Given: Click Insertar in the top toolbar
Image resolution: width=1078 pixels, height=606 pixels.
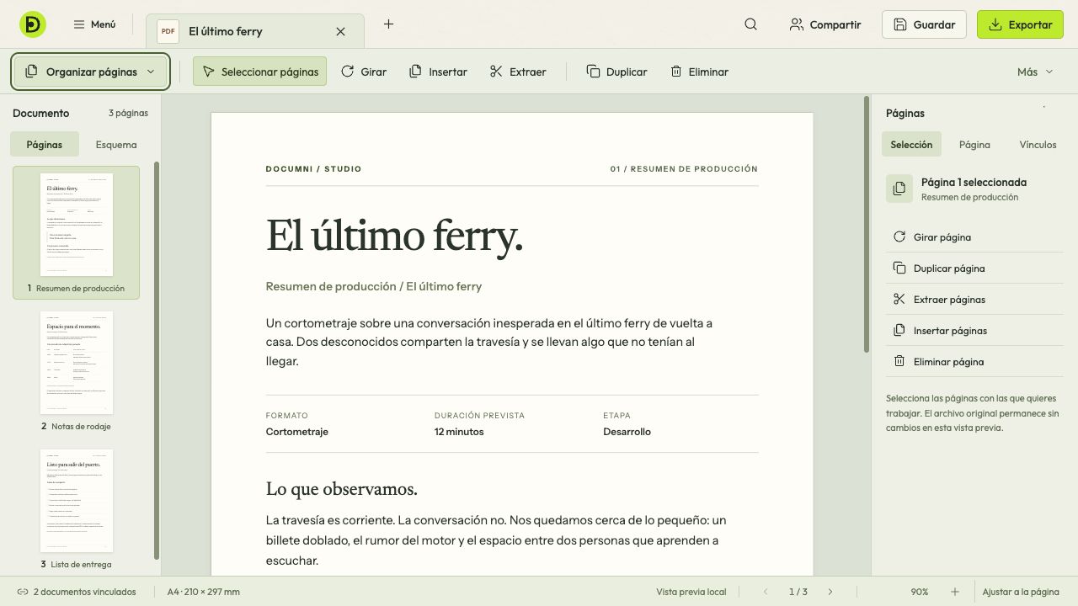Looking at the screenshot, I should click(x=438, y=72).
